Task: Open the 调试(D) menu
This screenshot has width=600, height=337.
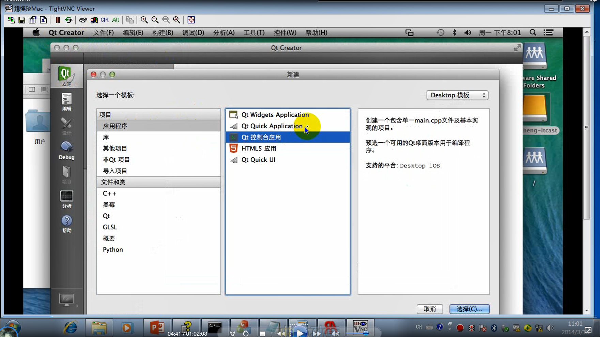Action: click(193, 33)
